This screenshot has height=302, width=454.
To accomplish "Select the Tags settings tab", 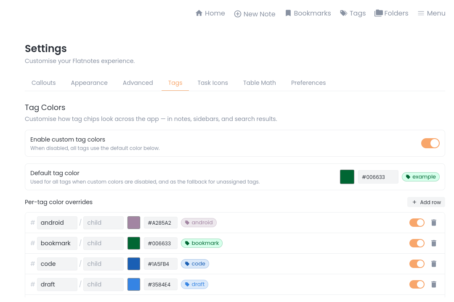I will pos(175,83).
